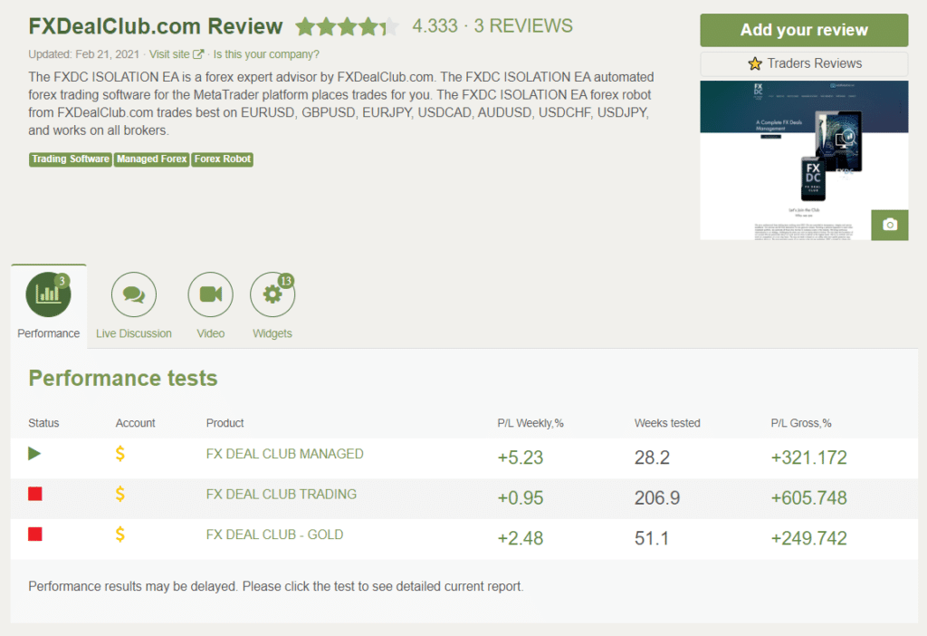Screen dimensions: 927x636
Task: Open the Widgets gear icon
Action: pyautogui.click(x=272, y=294)
